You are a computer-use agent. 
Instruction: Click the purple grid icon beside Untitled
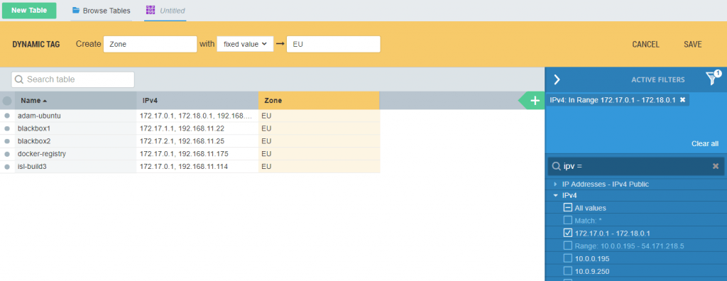[x=150, y=10]
